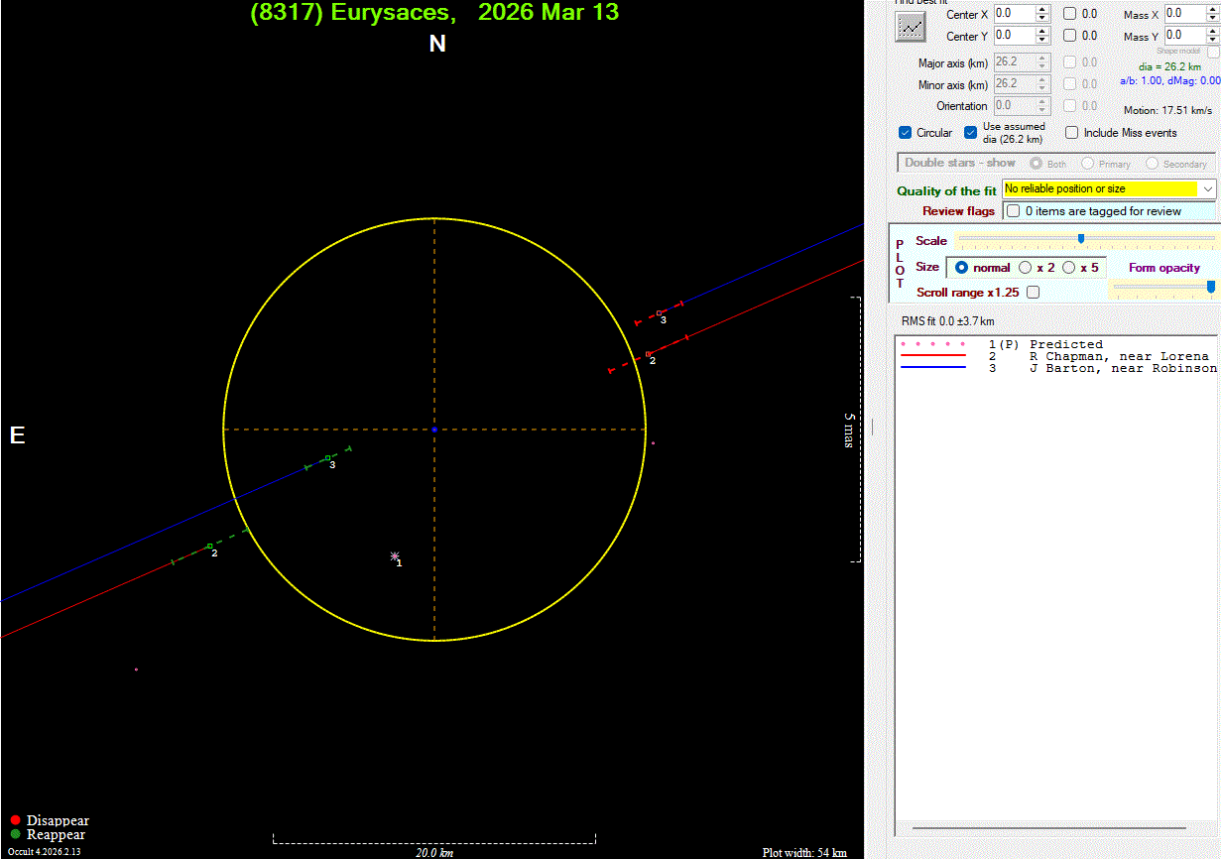Click the Form opacity slider handle
Image resolution: width=1221 pixels, height=859 pixels.
coord(1210,287)
